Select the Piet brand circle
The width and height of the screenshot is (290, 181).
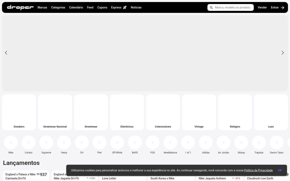(x=99, y=142)
